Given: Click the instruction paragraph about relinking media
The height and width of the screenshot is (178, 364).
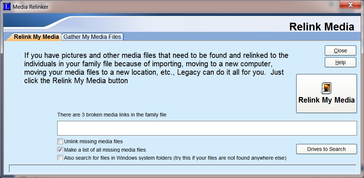Looking at the screenshot, I should tap(156, 68).
